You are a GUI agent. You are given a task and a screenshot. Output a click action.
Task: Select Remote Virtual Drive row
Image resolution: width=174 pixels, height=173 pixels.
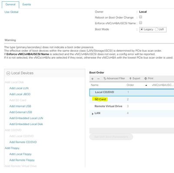point(132,106)
